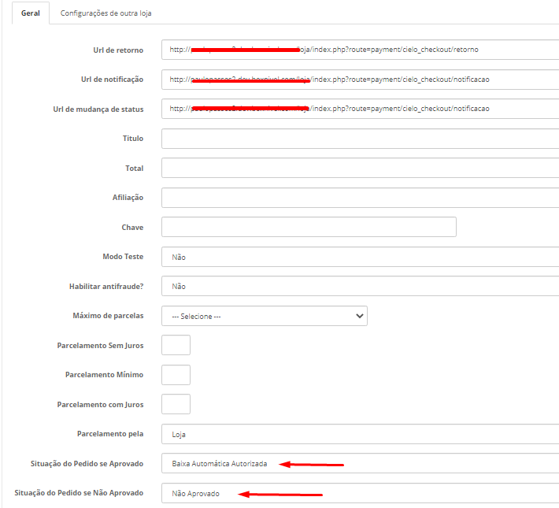This screenshot has height=508, width=559.
Task: Click into the Título input field
Action: pos(359,139)
